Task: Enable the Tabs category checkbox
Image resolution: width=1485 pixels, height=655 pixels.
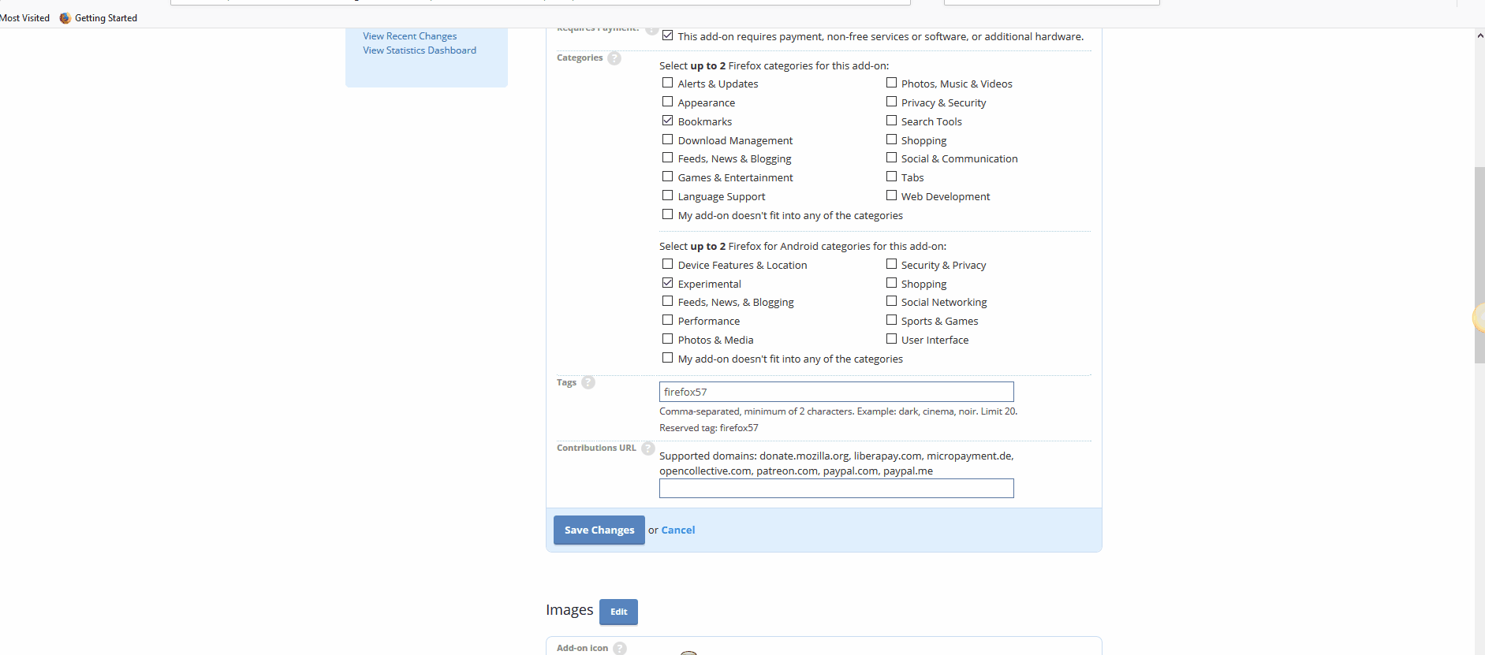Action: pyautogui.click(x=891, y=176)
